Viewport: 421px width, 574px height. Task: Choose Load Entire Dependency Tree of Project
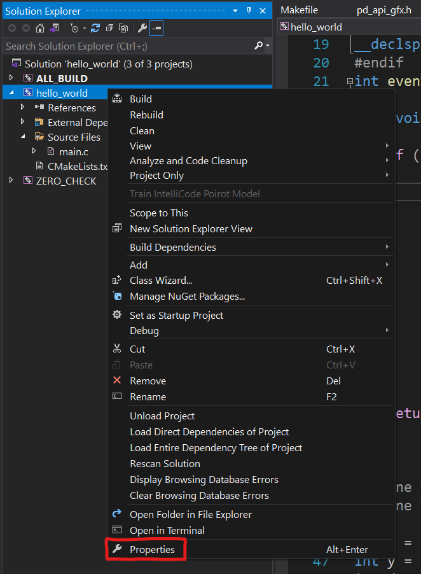(x=251, y=448)
